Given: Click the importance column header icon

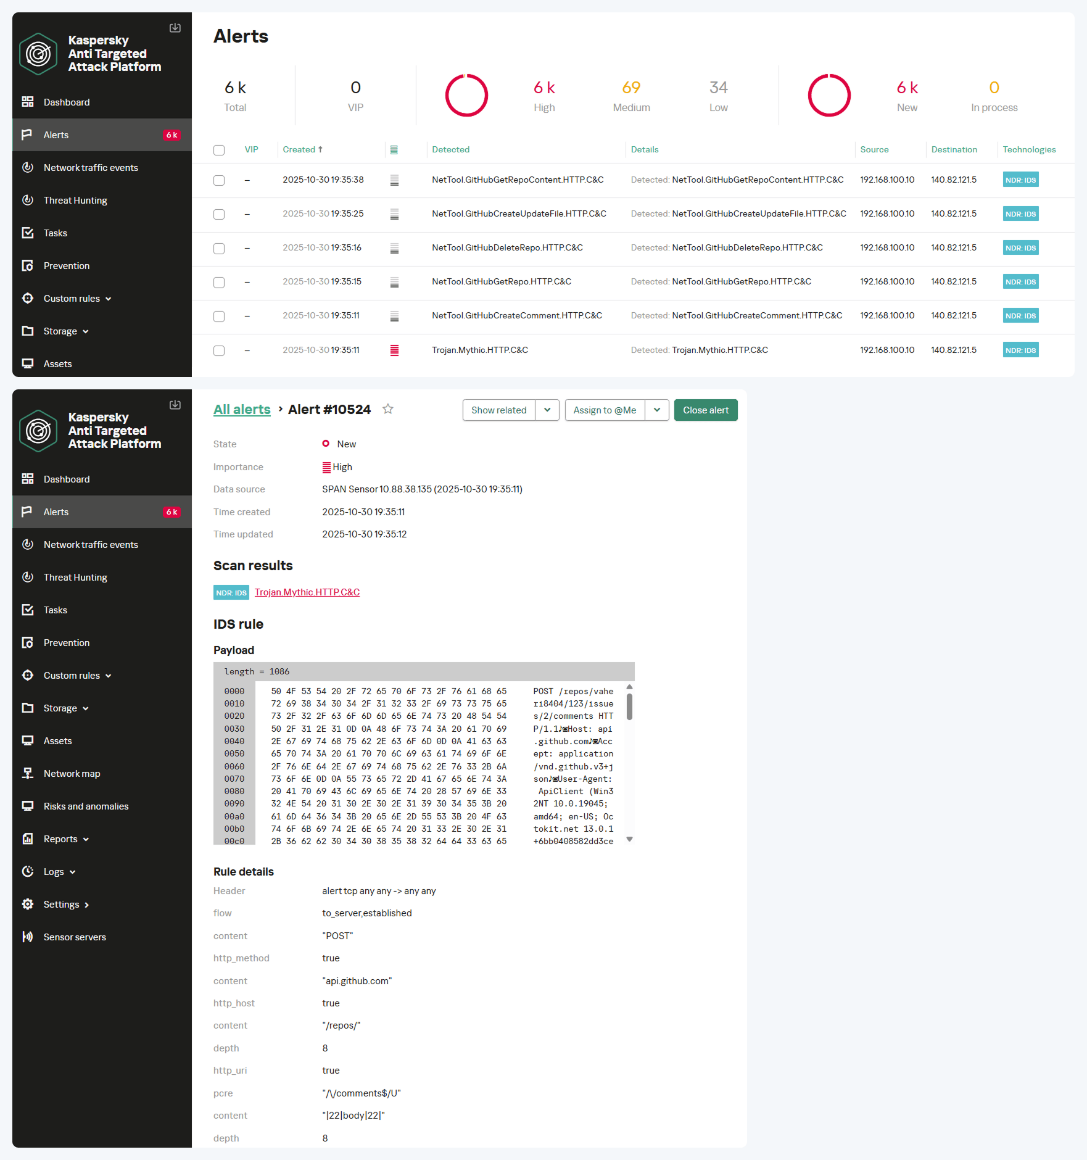Looking at the screenshot, I should tap(394, 150).
